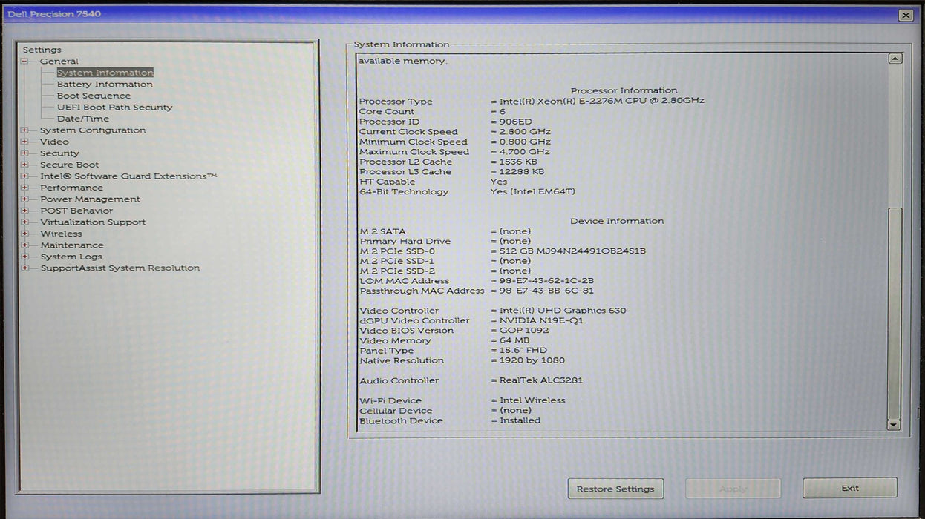Open the Date/Time settings
The height and width of the screenshot is (519, 925).
tap(83, 118)
